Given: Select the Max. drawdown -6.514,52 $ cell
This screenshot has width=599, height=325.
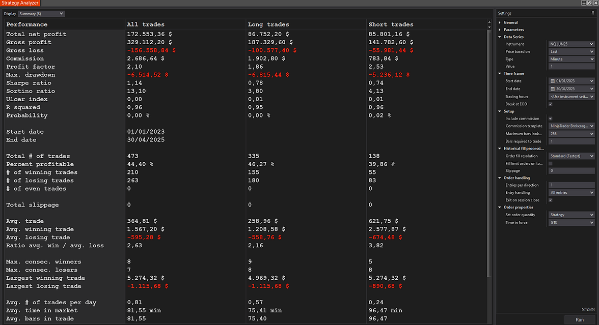Looking at the screenshot, I should [x=148, y=75].
